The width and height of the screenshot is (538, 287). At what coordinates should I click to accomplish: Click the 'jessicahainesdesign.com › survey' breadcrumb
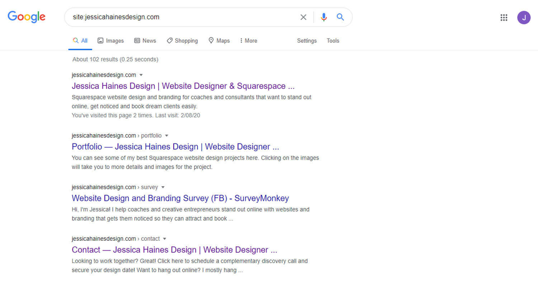[115, 187]
